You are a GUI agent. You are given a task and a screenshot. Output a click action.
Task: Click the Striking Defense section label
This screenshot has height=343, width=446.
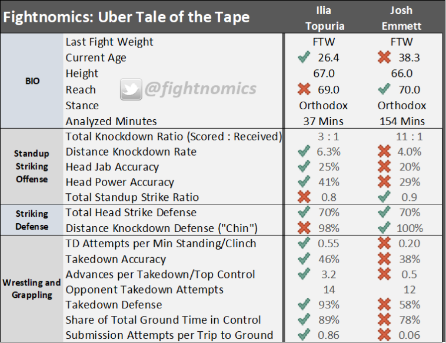coord(32,220)
